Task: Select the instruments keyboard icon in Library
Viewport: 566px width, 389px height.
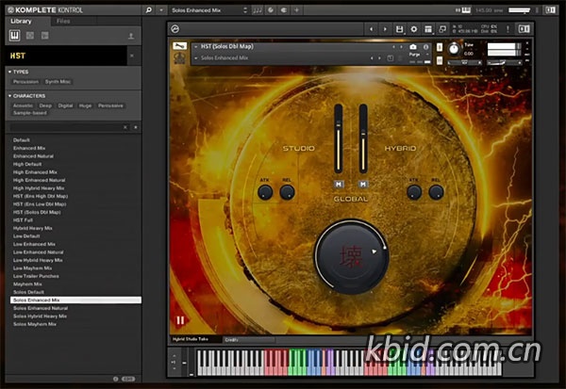Action: [x=14, y=36]
